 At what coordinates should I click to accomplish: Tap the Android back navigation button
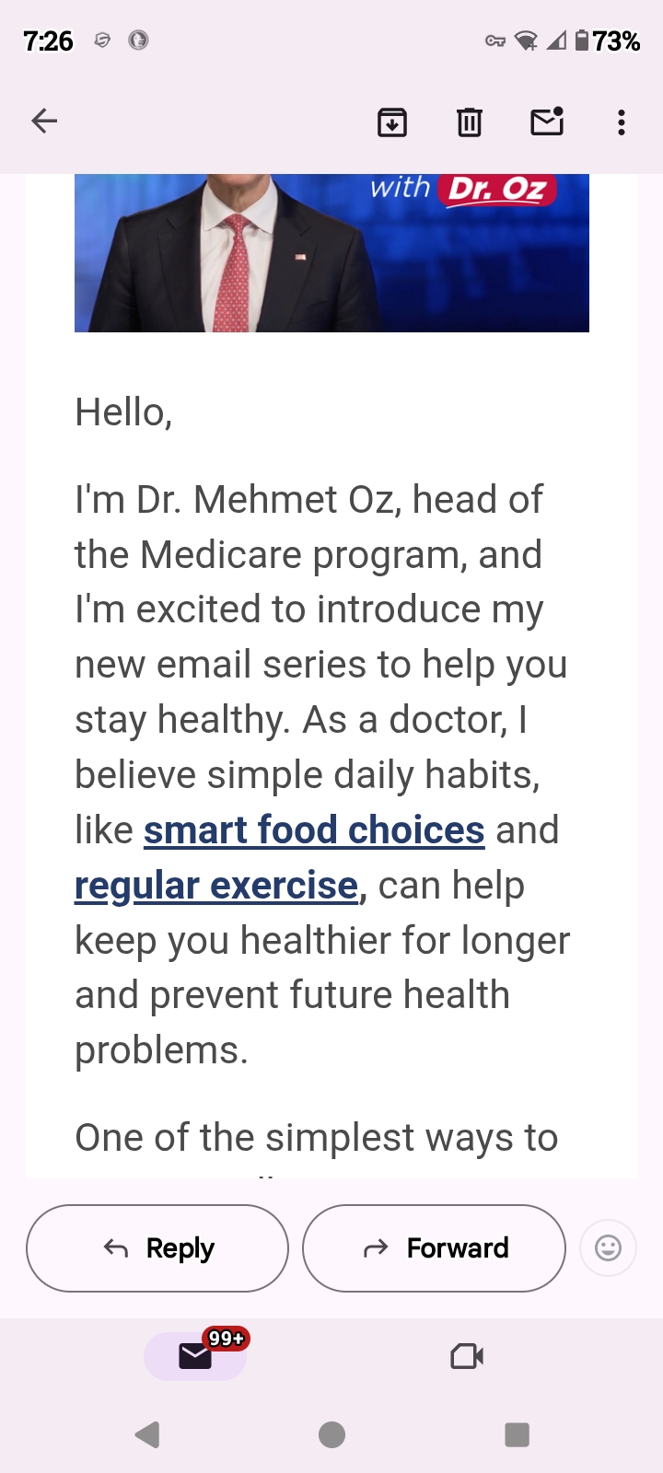coord(147,1434)
